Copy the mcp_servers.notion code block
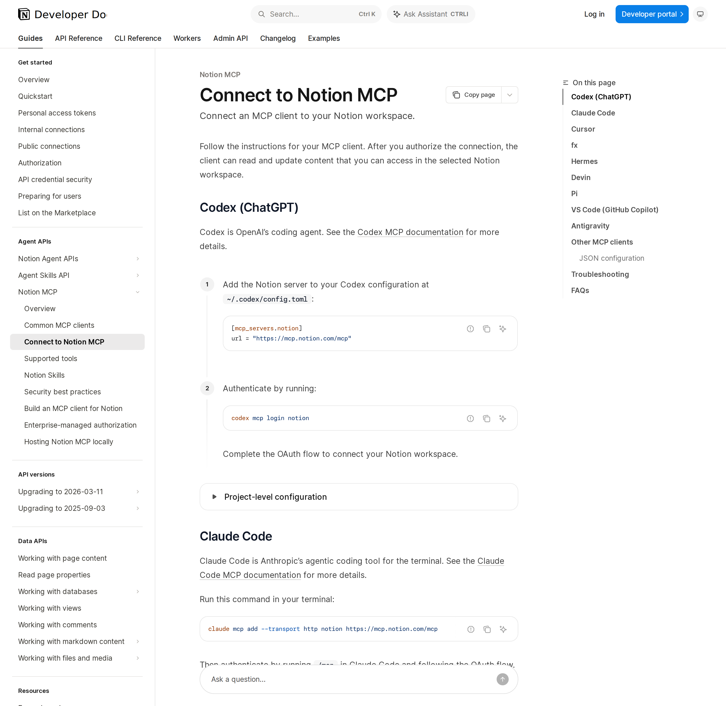 pos(487,329)
